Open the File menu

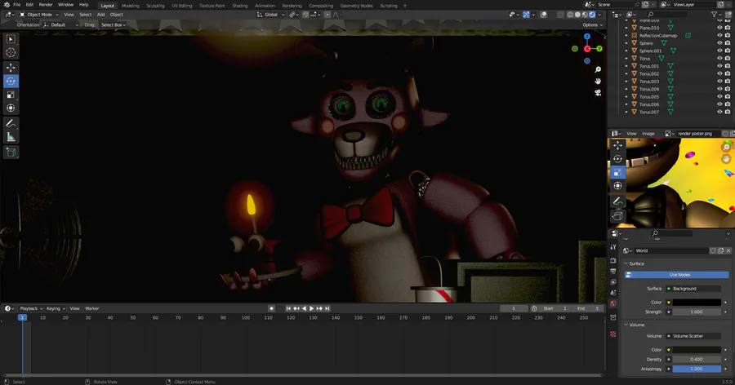pyautogui.click(x=17, y=5)
